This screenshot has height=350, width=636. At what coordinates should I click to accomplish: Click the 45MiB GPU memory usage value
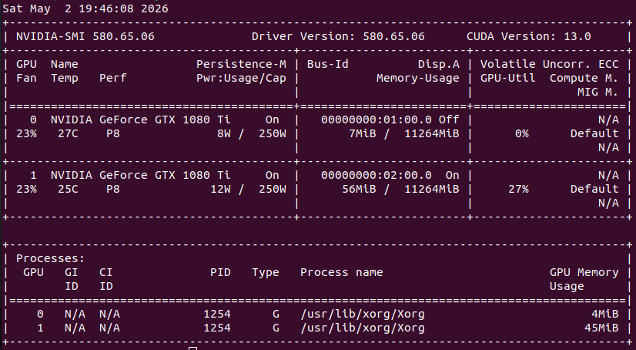click(x=601, y=328)
